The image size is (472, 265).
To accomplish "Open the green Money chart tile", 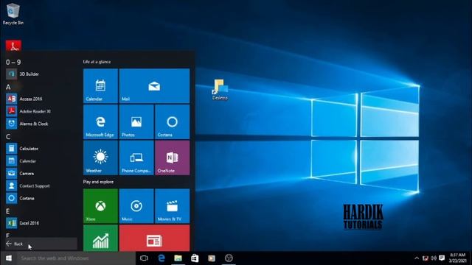I will (100, 238).
